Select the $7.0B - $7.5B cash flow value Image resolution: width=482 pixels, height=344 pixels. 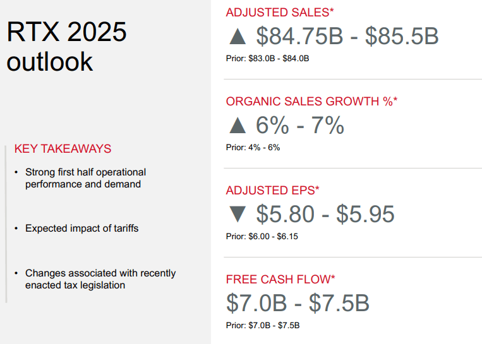click(x=298, y=303)
